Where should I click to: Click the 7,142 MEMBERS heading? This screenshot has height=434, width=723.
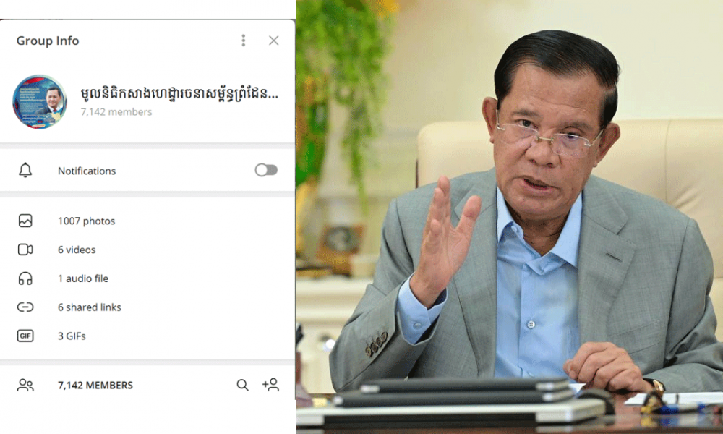95,385
